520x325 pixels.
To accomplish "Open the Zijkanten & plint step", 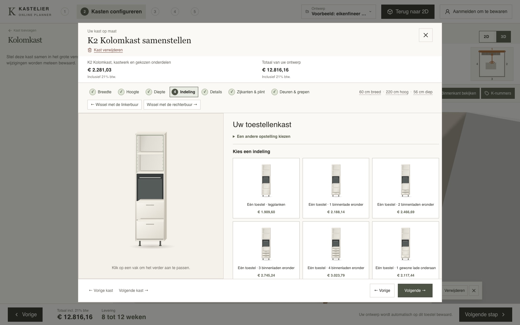I will click(x=247, y=92).
